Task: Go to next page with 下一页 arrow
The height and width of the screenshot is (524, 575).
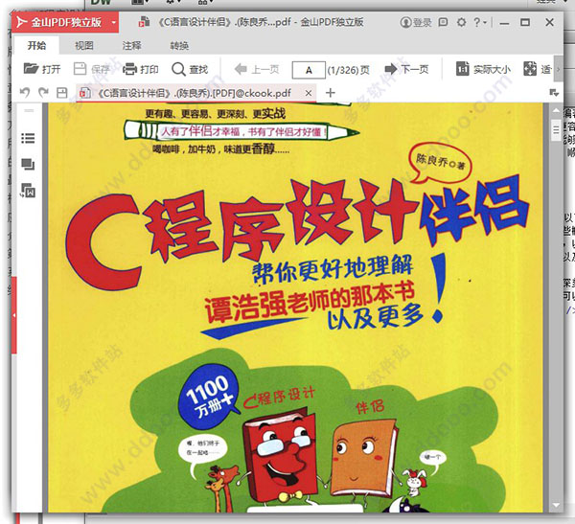Action: pos(391,69)
